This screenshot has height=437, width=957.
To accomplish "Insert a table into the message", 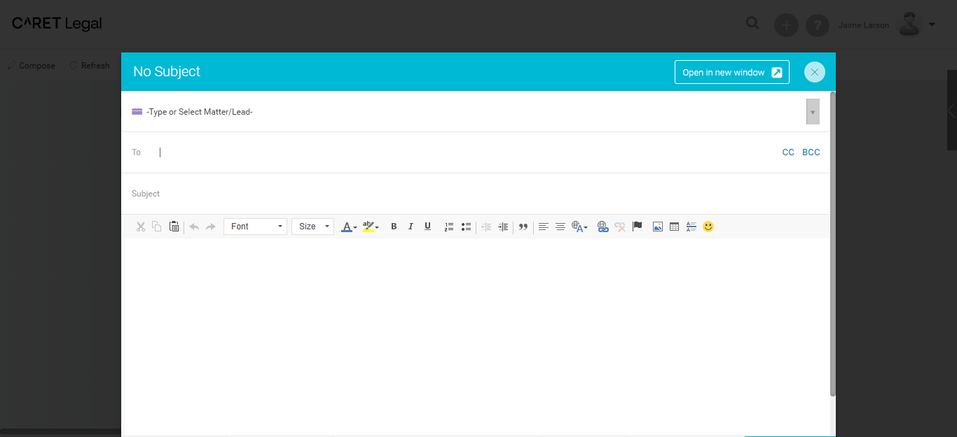I will [x=674, y=227].
